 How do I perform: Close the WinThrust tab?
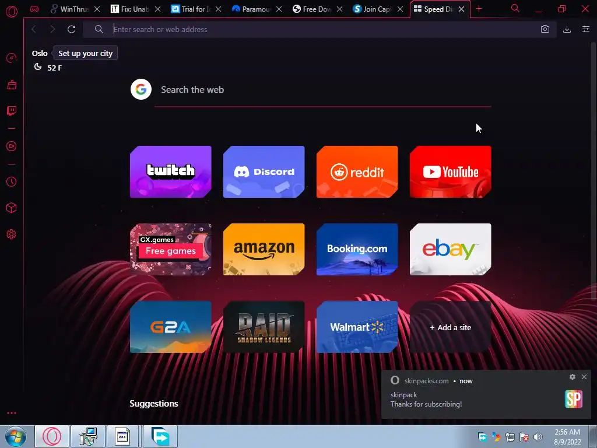[x=97, y=9]
